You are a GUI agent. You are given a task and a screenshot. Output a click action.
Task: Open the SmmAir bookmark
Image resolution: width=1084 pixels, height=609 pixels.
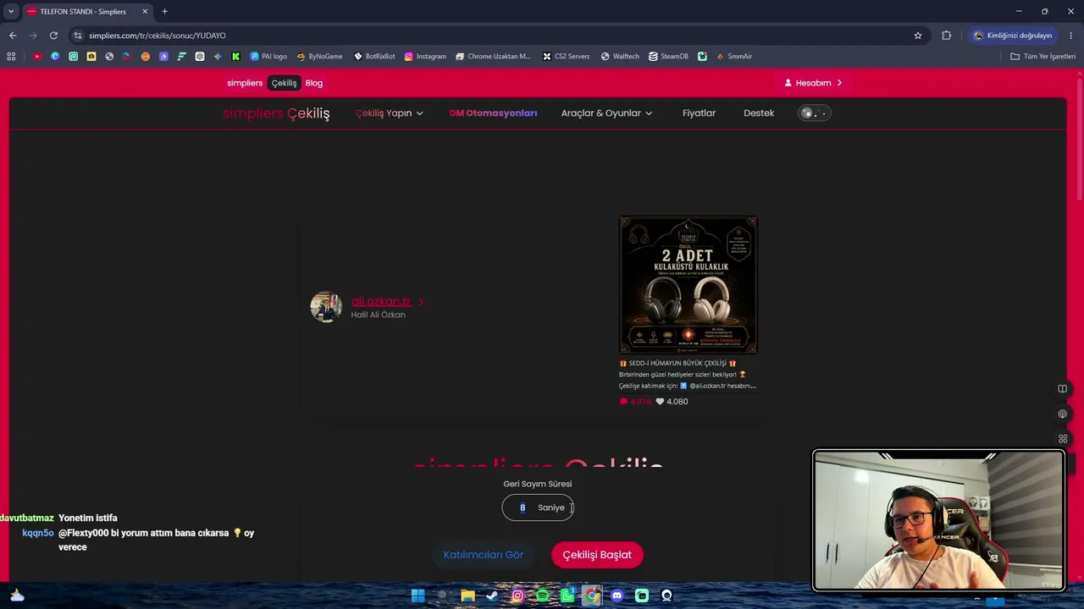coord(733,57)
